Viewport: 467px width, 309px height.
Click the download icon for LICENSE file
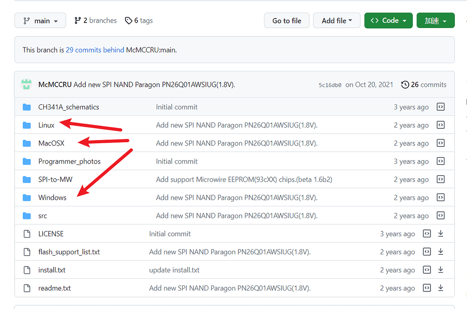pyautogui.click(x=441, y=234)
